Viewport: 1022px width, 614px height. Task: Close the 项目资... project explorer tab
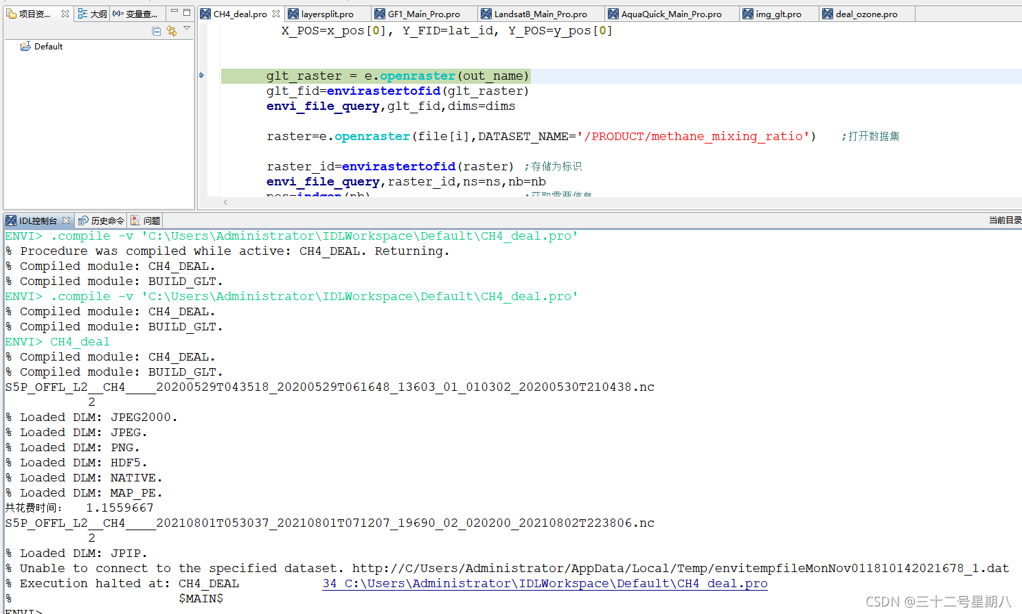click(x=65, y=13)
